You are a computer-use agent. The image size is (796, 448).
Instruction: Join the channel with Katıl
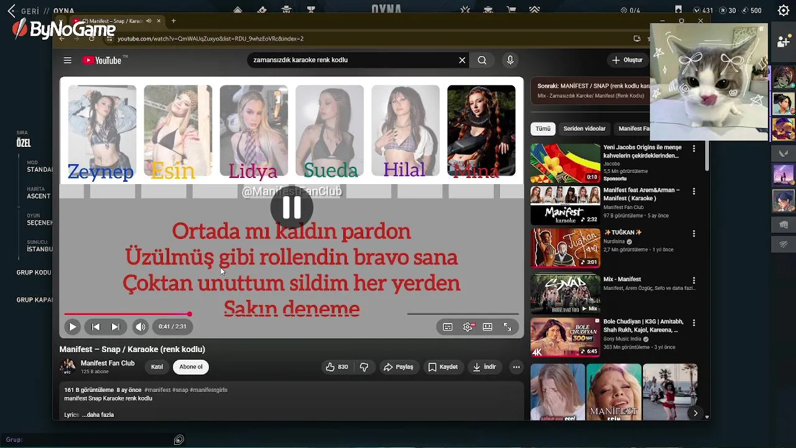157,367
